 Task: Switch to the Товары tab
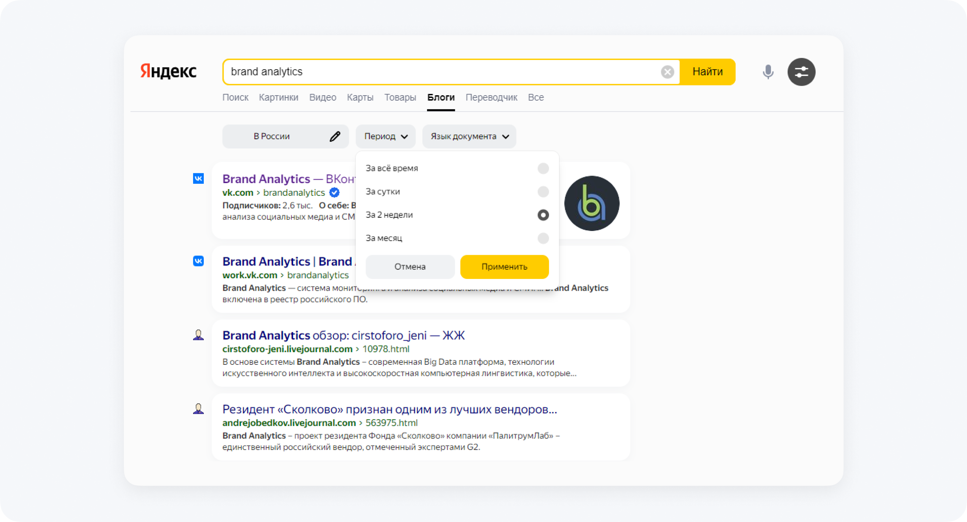400,98
